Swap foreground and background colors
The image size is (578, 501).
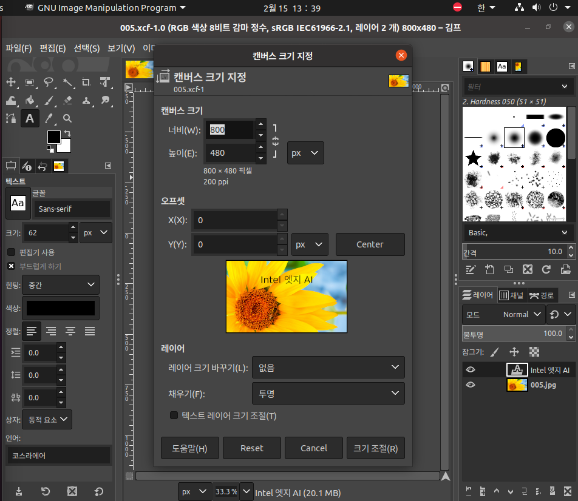point(67,133)
